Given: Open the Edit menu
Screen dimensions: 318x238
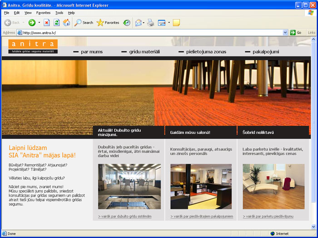Looking at the screenshot, I should coord(17,13).
